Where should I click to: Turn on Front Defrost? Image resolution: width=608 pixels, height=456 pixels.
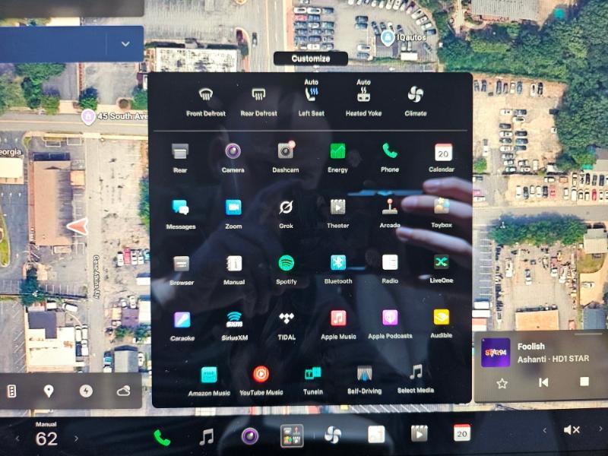point(205,102)
